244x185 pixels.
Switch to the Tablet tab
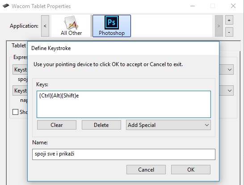[19, 46]
